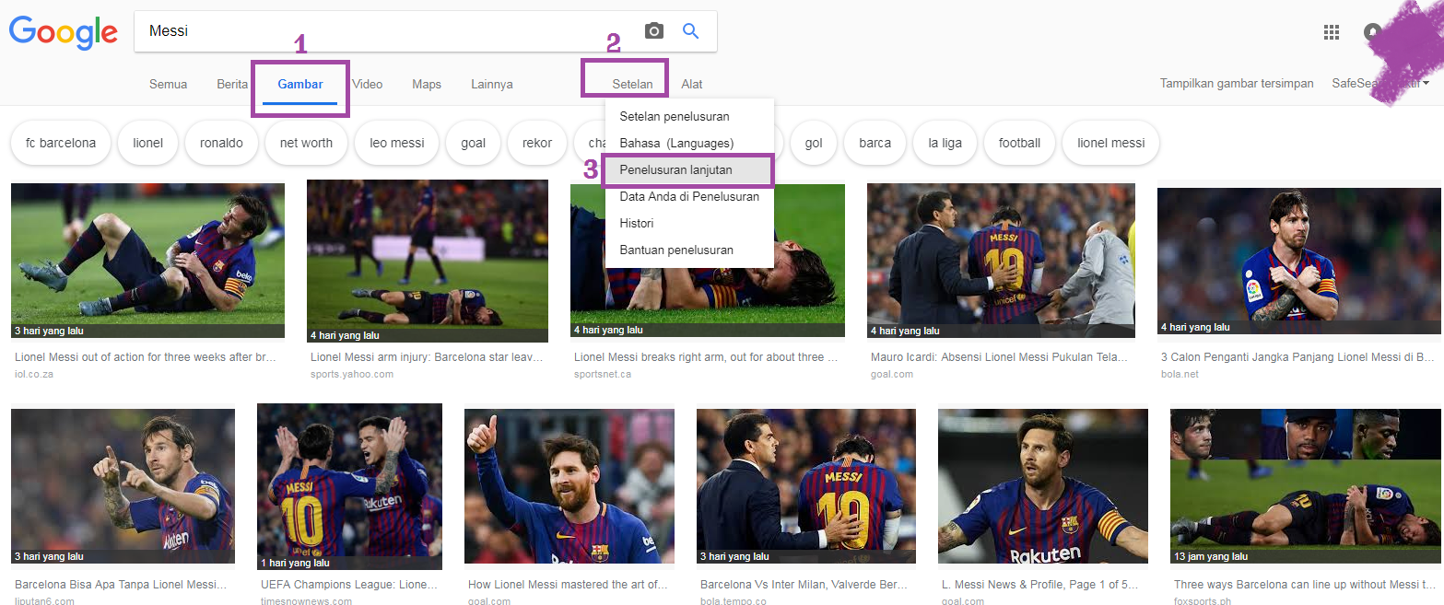The image size is (1444, 605).
Task: Open the Google apps grid icon
Action: pos(1331,32)
